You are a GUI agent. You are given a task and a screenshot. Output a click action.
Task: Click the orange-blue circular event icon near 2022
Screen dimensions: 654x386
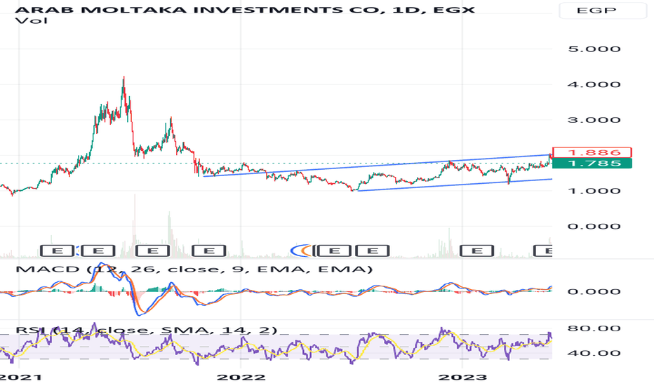[301, 251]
